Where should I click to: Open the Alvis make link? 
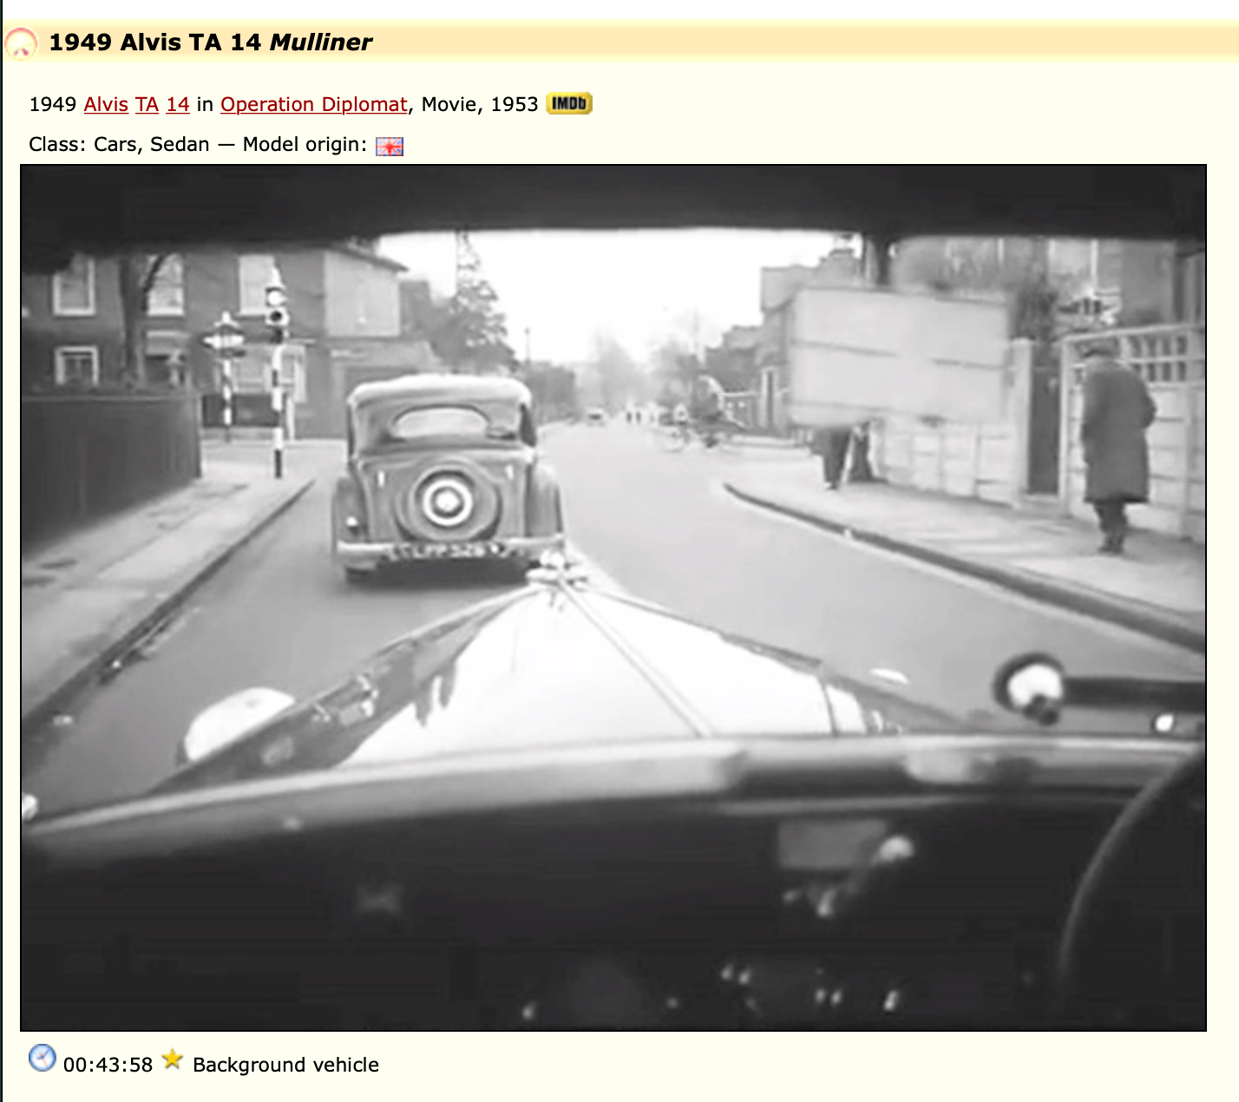(x=106, y=105)
